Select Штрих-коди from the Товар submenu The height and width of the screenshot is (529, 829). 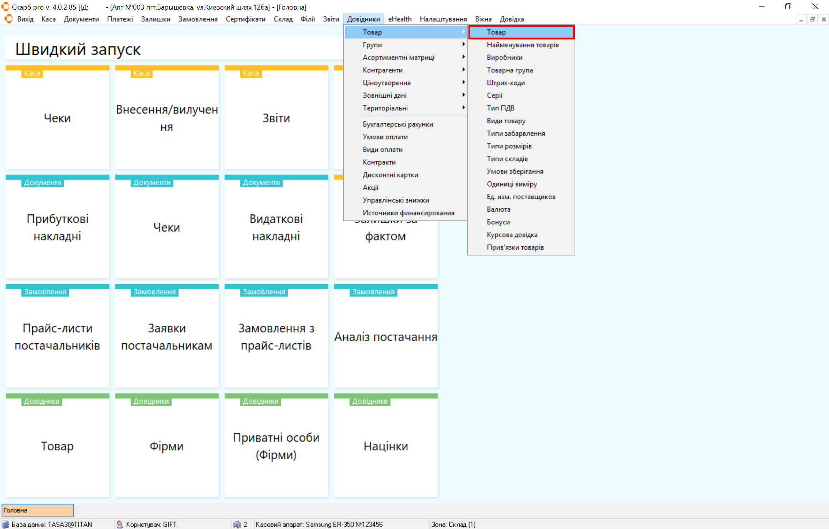(x=505, y=82)
